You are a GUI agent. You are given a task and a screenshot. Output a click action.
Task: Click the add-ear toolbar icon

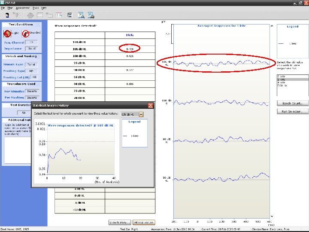[17, 15]
